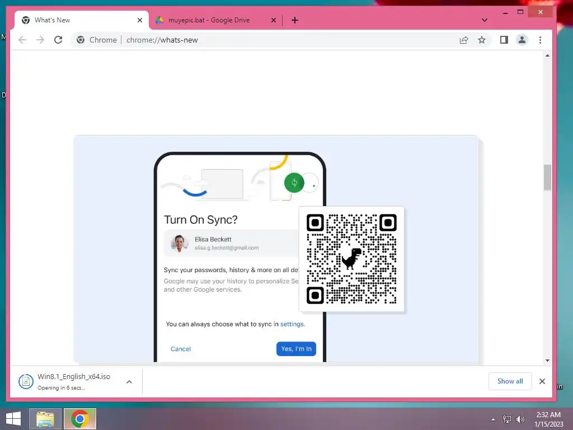Click the ISO download file icon
The height and width of the screenshot is (430, 573).
tap(26, 382)
